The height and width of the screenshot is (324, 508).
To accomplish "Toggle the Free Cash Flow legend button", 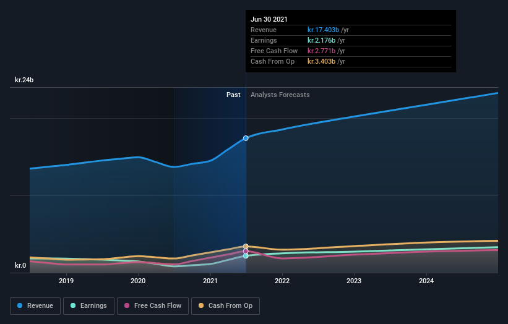I will 153,306.
